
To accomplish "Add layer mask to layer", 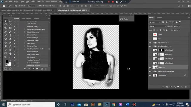I will [x=170, y=86].
